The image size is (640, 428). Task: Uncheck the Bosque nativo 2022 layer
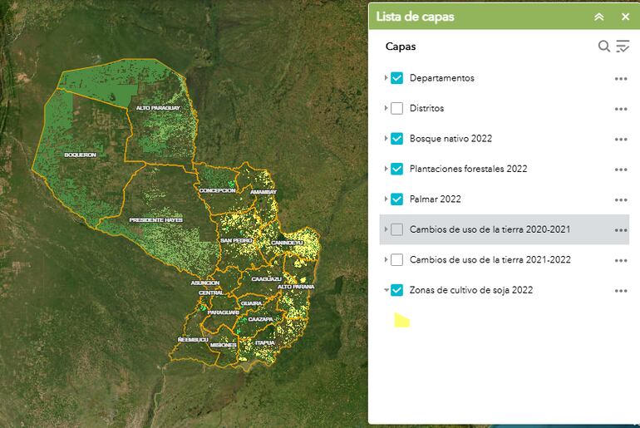pos(396,139)
